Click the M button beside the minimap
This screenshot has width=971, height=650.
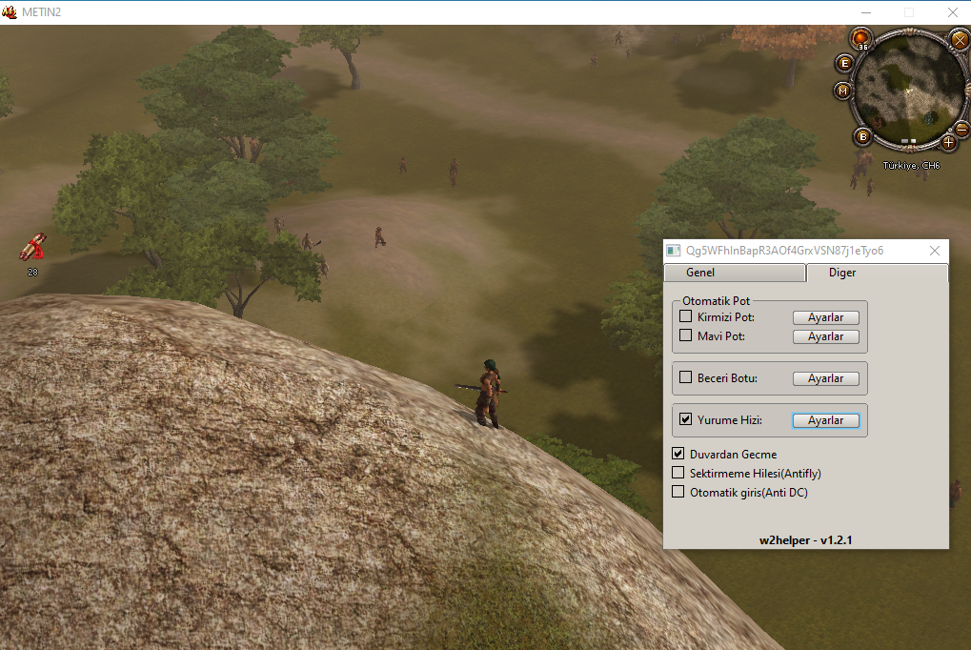[842, 91]
